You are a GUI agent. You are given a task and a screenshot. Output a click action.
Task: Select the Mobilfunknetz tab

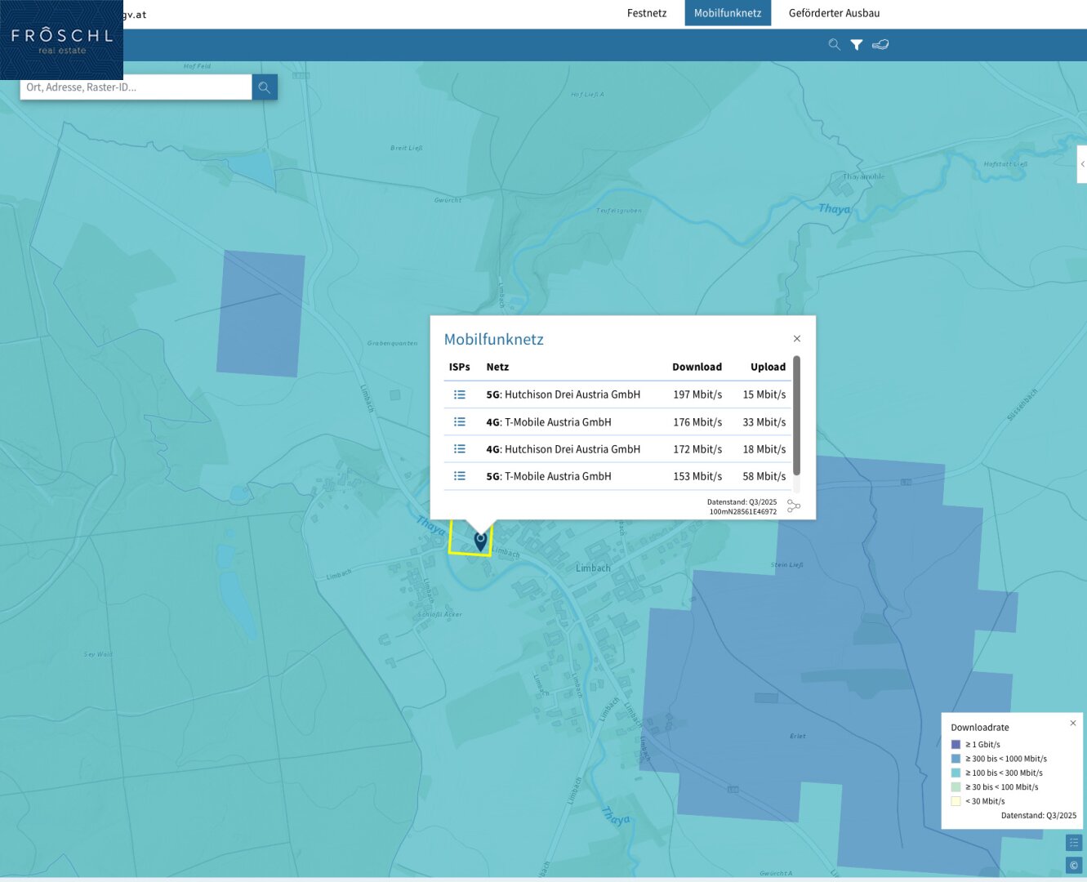pyautogui.click(x=728, y=13)
